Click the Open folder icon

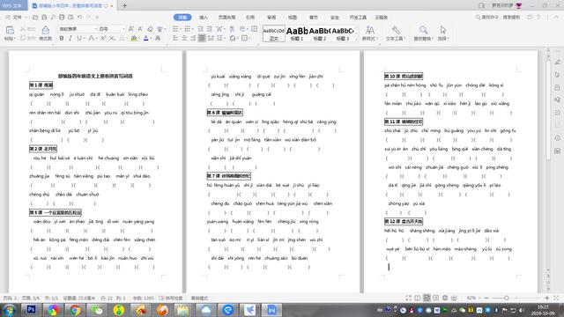[x=35, y=17]
